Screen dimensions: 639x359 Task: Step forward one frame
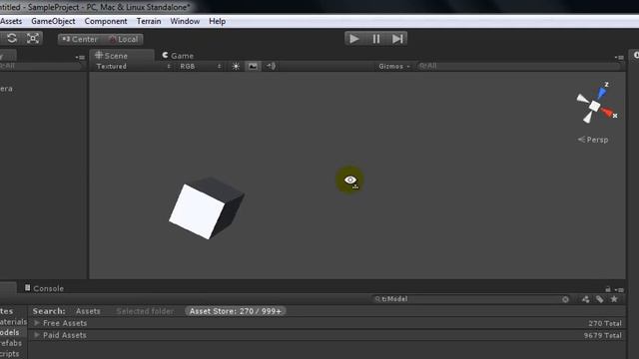pos(397,39)
